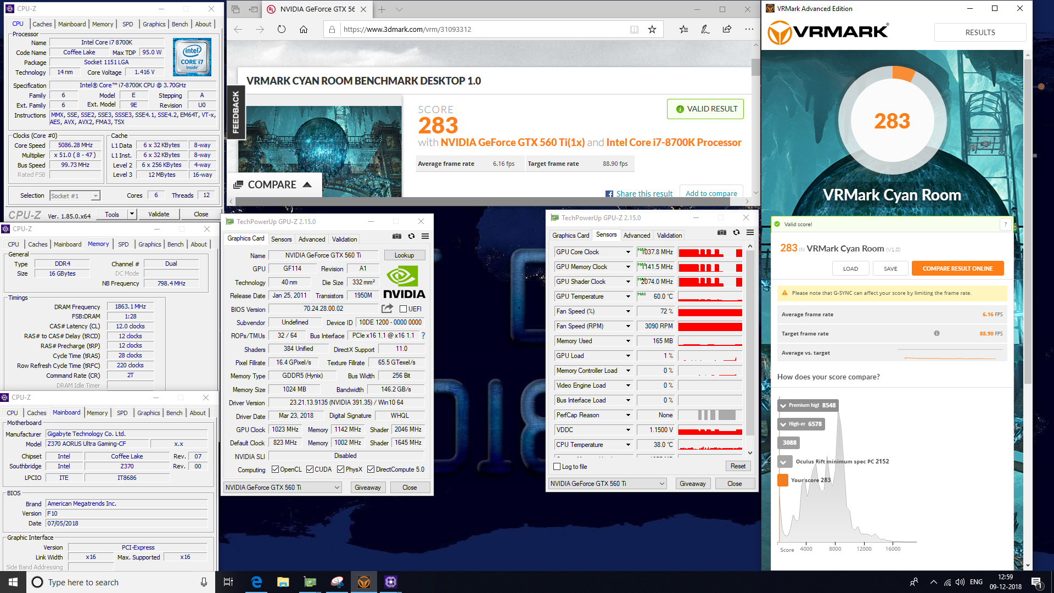
Task: Enable Log to file in GPU-Z Sensors
Action: coord(557,467)
